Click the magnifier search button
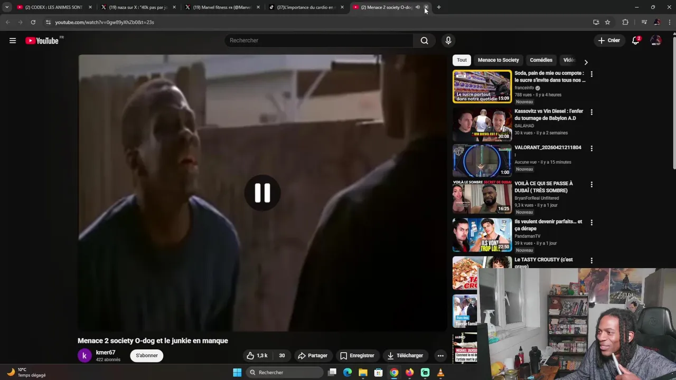Viewport: 676px width, 380px height. point(424,41)
